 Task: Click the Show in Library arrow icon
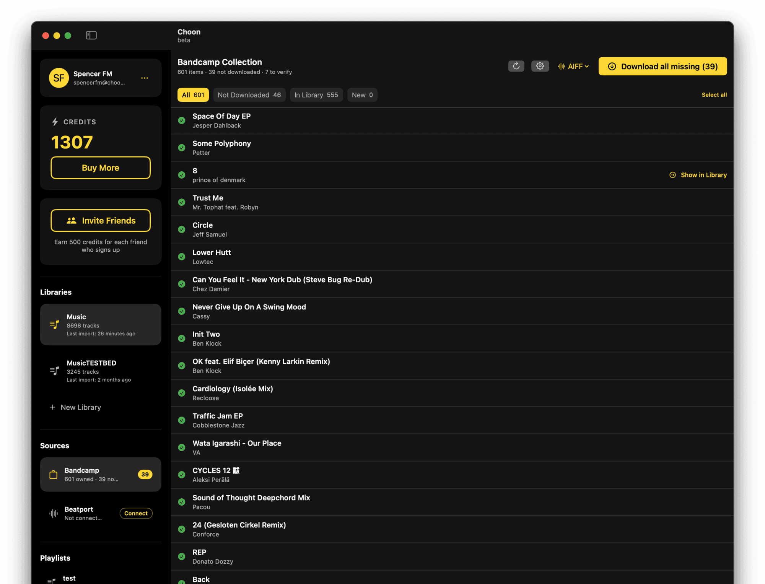pos(672,175)
